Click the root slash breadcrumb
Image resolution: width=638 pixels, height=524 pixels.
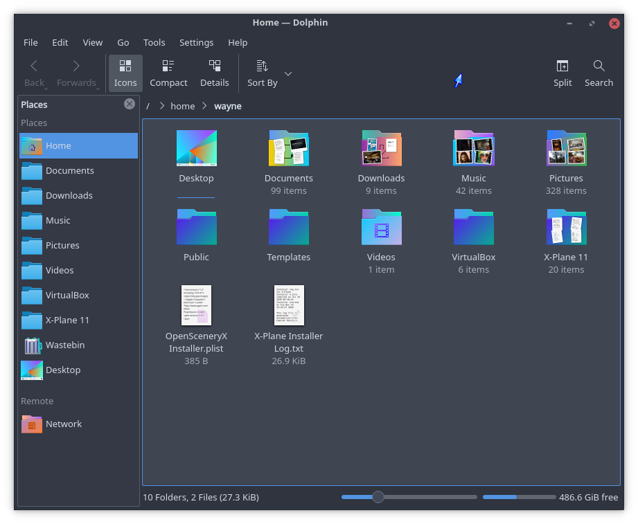click(x=148, y=106)
